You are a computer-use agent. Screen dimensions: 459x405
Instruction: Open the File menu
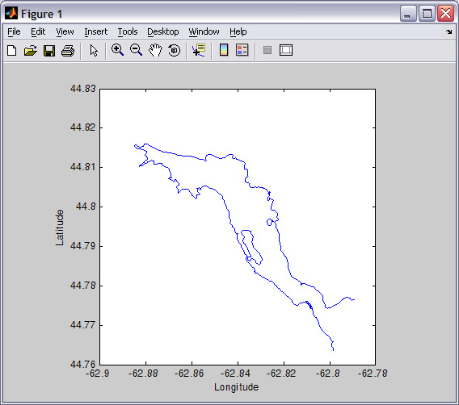14,31
